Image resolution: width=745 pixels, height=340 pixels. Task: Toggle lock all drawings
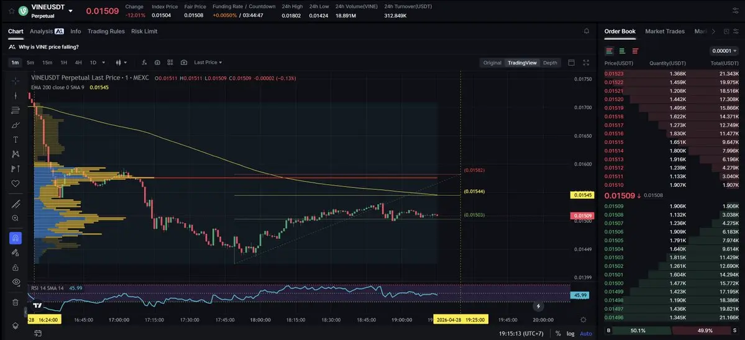[15, 267]
